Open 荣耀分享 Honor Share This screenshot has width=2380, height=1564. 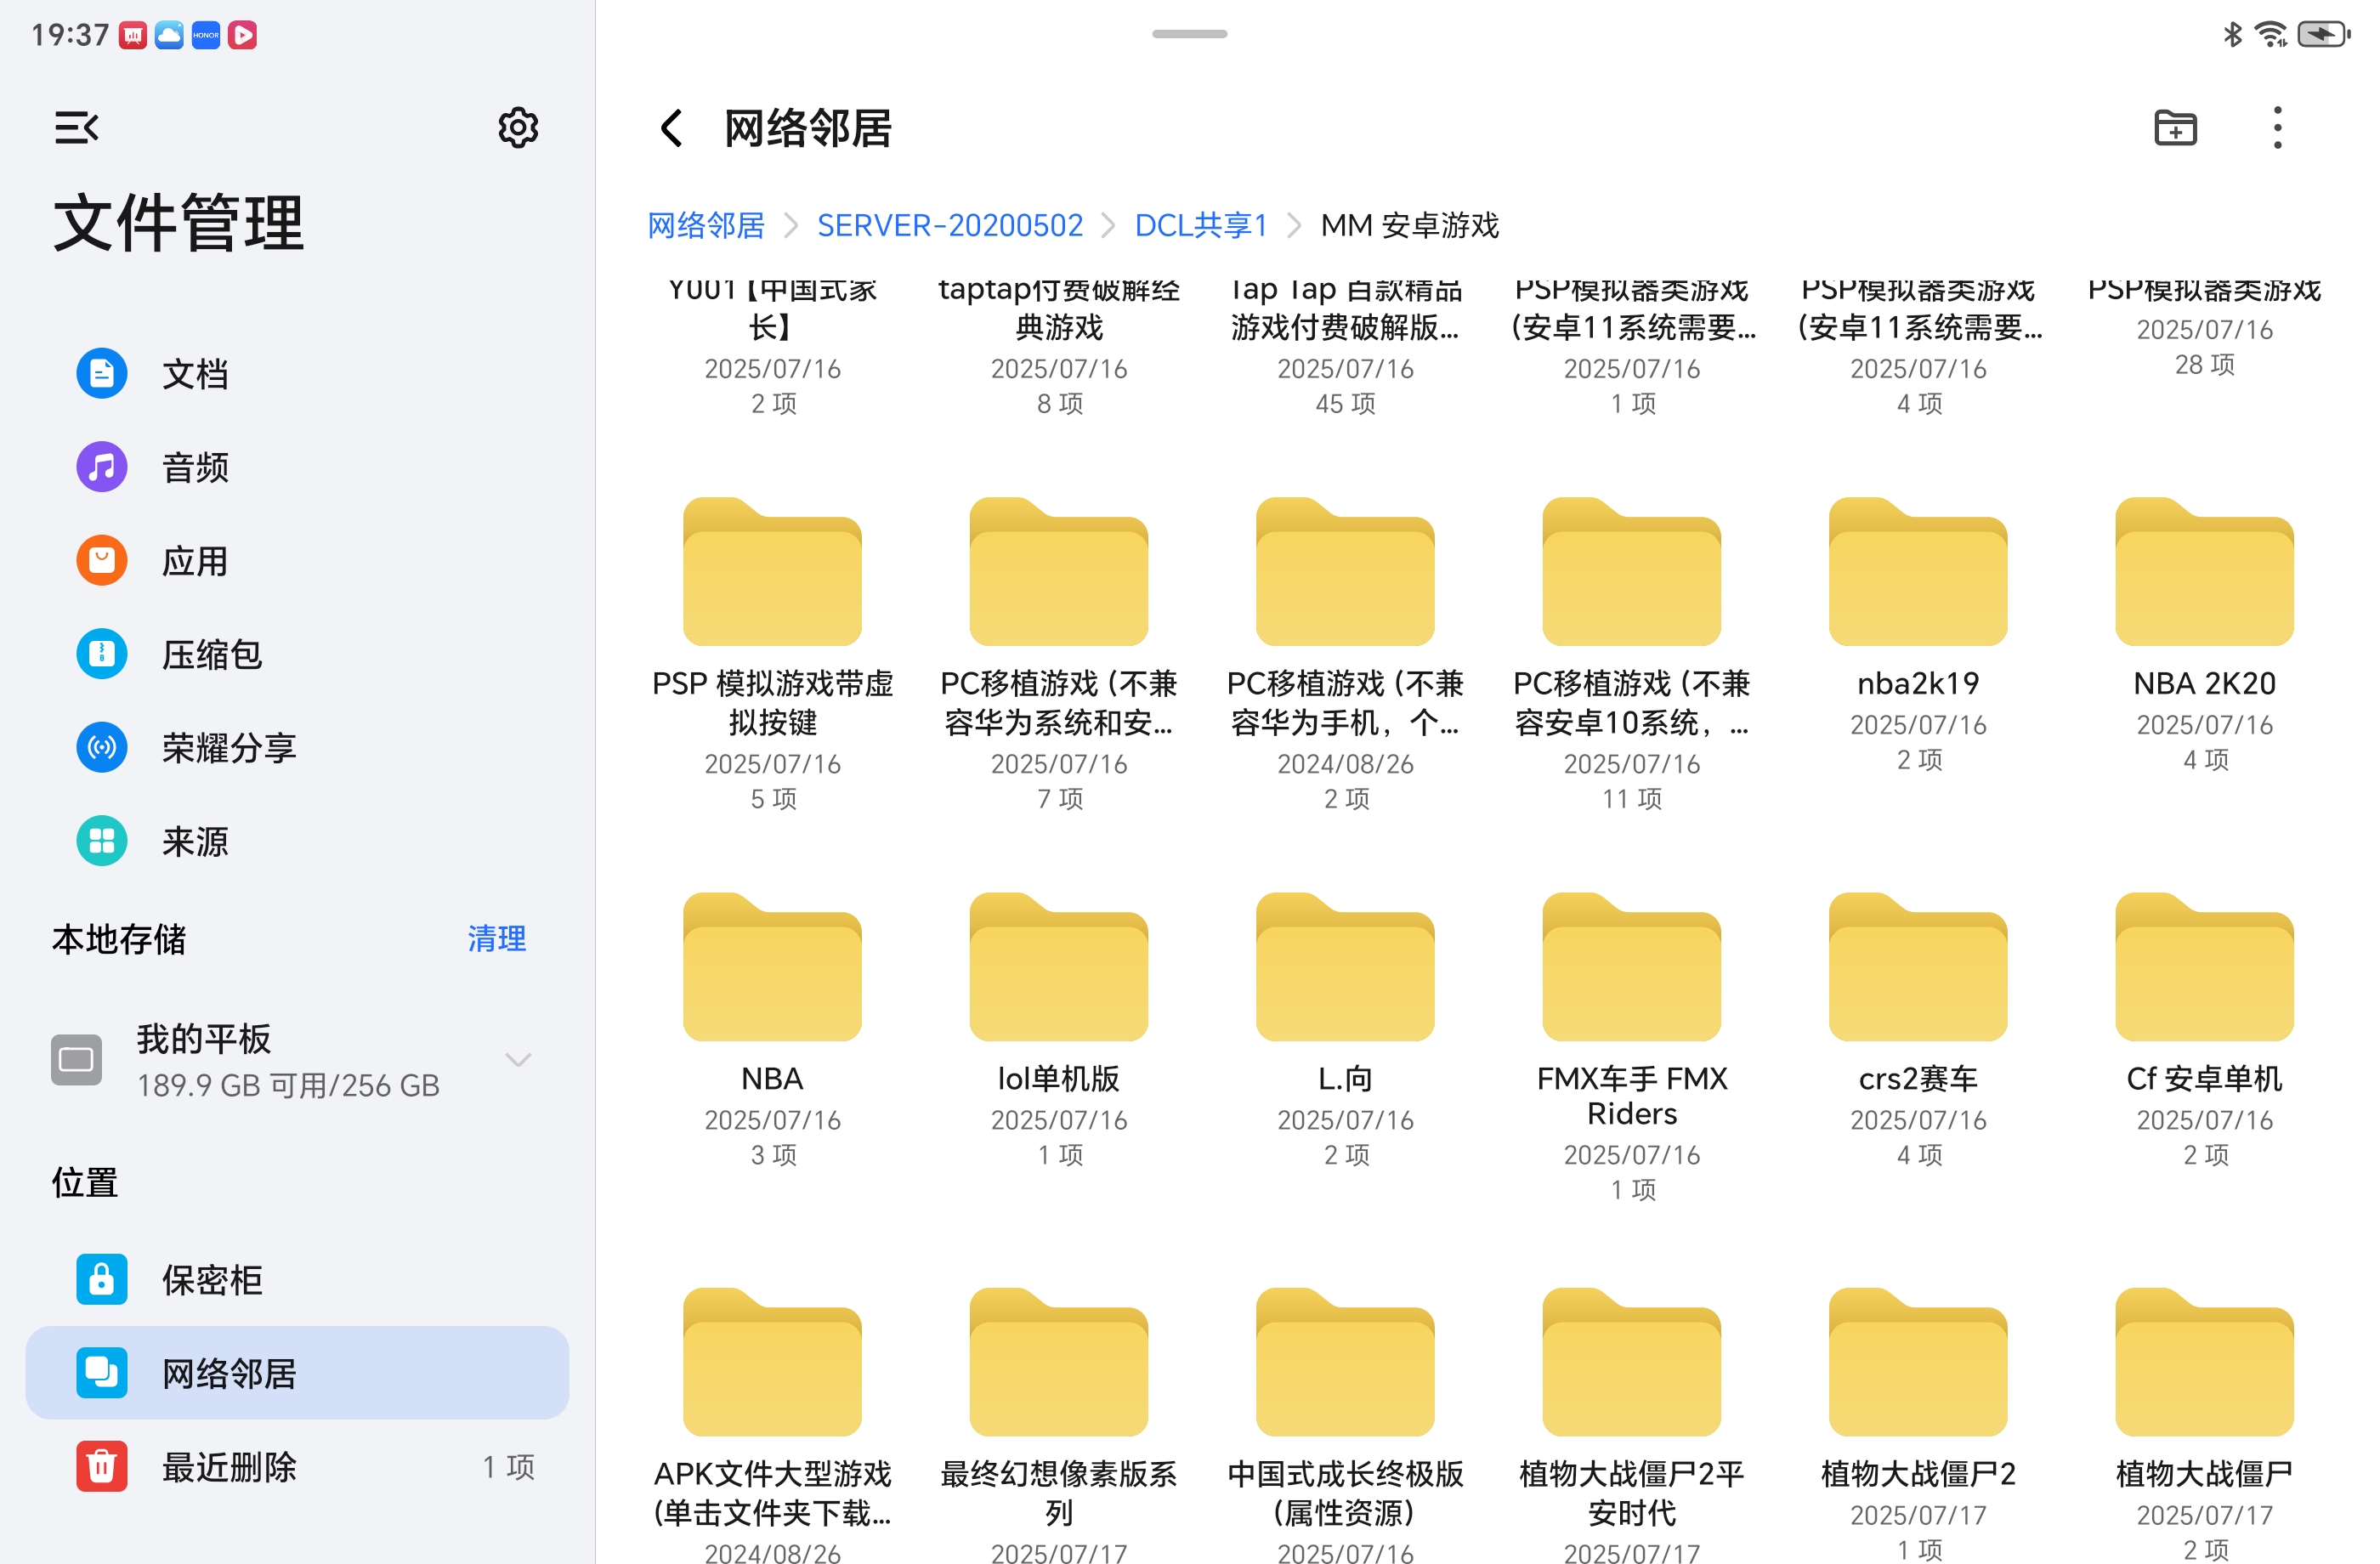228,747
